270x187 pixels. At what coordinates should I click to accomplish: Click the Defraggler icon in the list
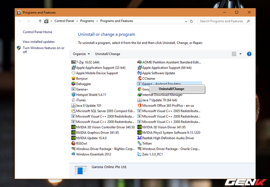[x=73, y=84]
